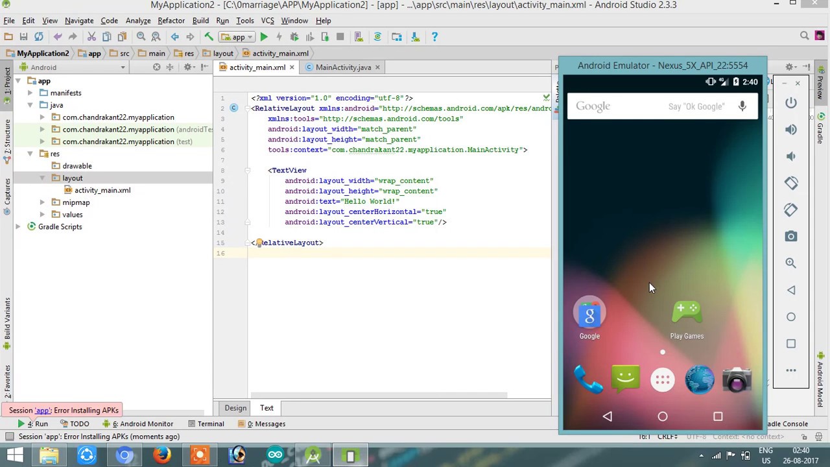Click the Debug app bug icon
The width and height of the screenshot is (830, 467).
294,37
